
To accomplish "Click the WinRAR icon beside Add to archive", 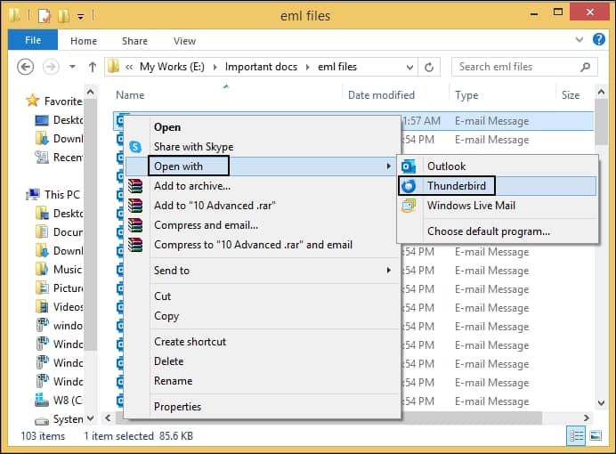I will 135,186.
